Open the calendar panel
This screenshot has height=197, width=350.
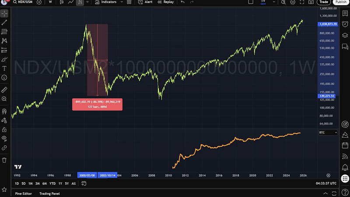345,145
